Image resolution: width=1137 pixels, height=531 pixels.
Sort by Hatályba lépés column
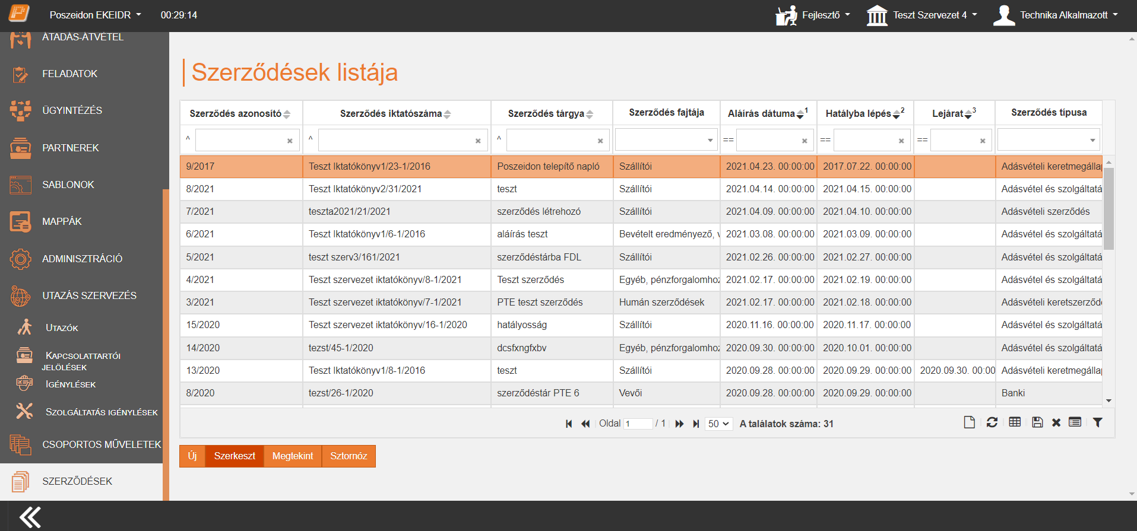(x=864, y=113)
